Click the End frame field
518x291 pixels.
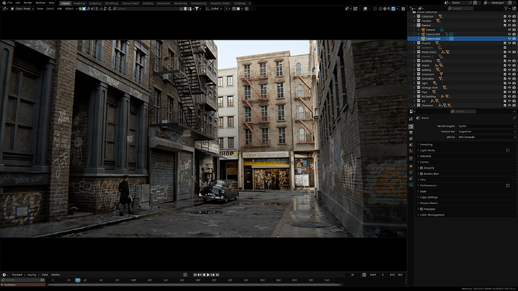[x=396, y=274]
